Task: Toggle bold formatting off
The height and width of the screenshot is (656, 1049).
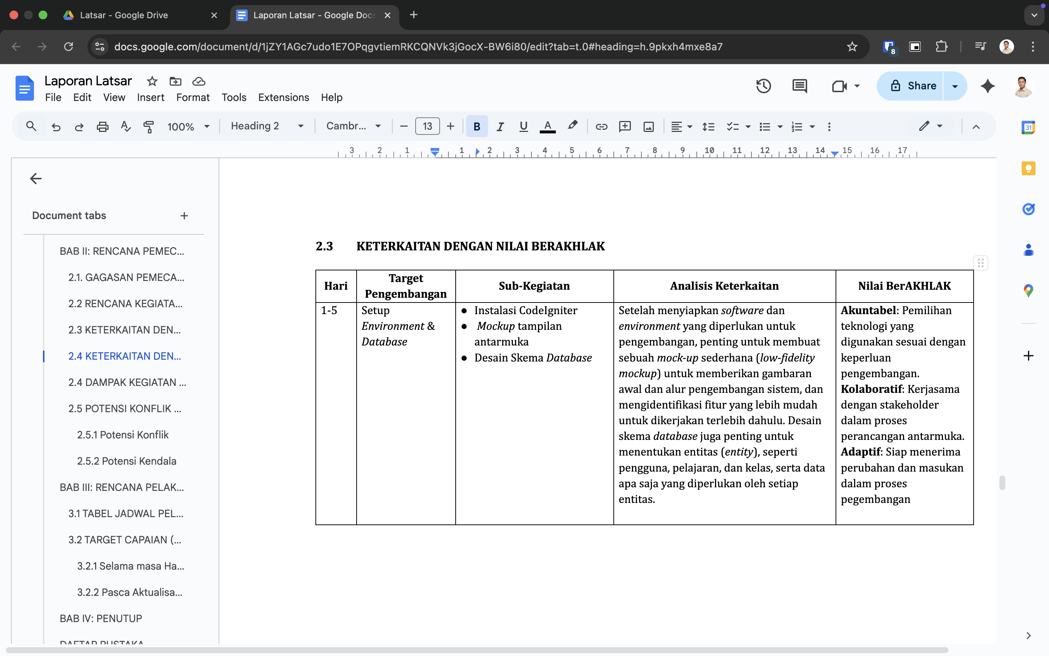Action: pos(477,126)
